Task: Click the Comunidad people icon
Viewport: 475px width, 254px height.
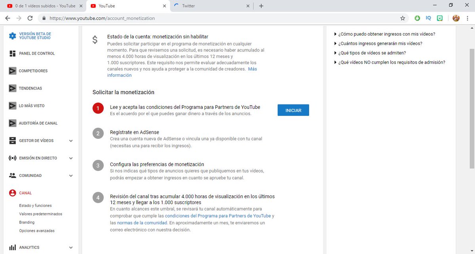Action: pos(12,175)
